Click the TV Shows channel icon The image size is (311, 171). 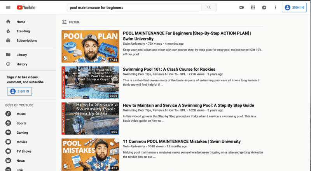pyautogui.click(x=8, y=151)
